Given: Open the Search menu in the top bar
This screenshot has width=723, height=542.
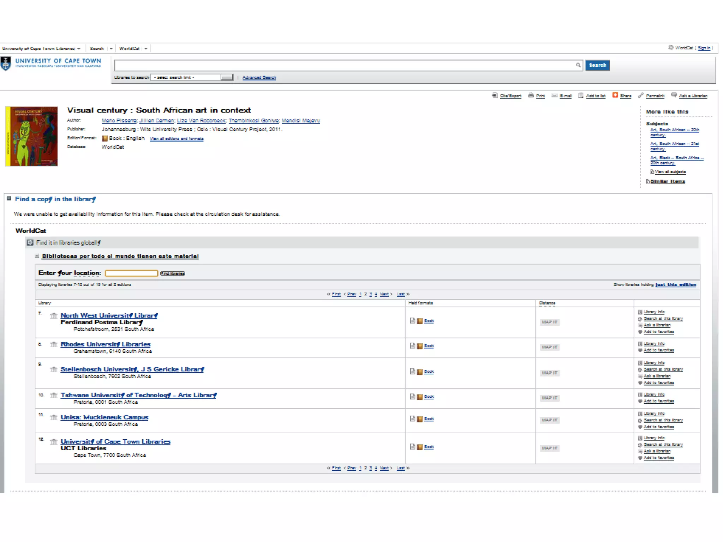Looking at the screenshot, I should tap(111, 48).
